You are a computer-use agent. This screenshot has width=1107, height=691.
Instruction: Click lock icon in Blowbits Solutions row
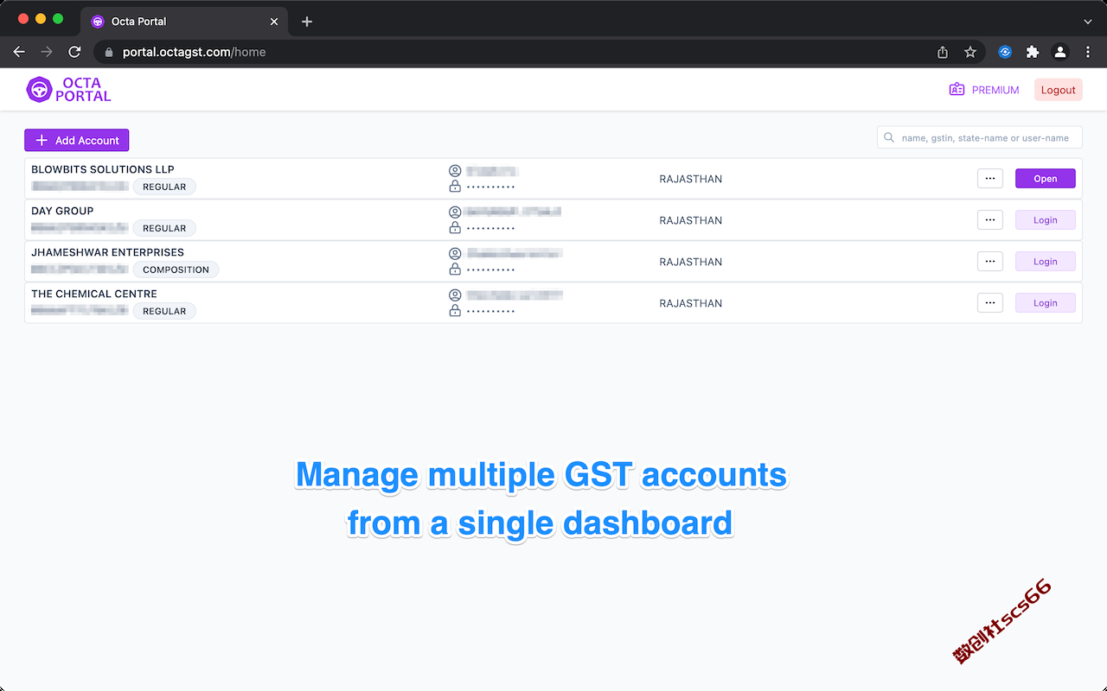pyautogui.click(x=455, y=186)
